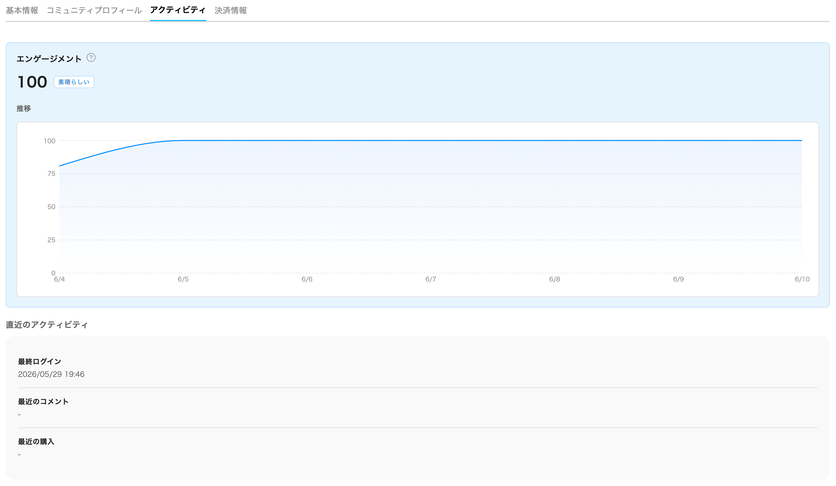Click the 推移 label
This screenshot has width=836, height=486.
coord(24,109)
